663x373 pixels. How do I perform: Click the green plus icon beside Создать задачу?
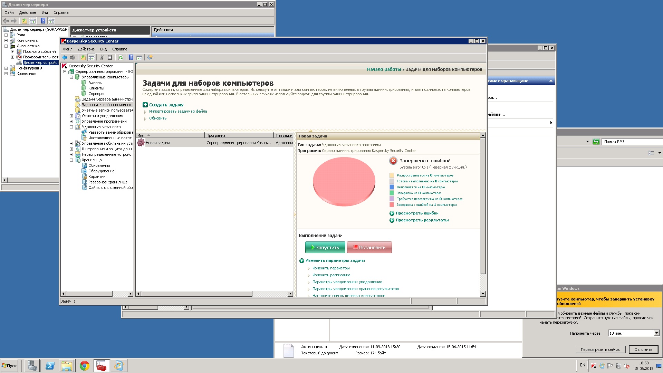[x=145, y=105]
